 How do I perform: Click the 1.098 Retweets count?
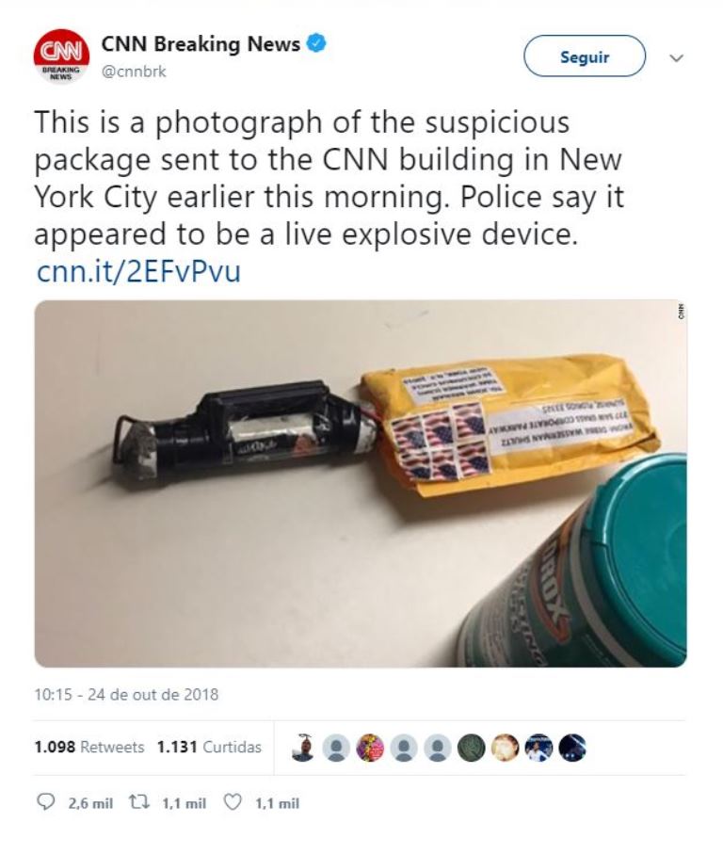(x=89, y=747)
